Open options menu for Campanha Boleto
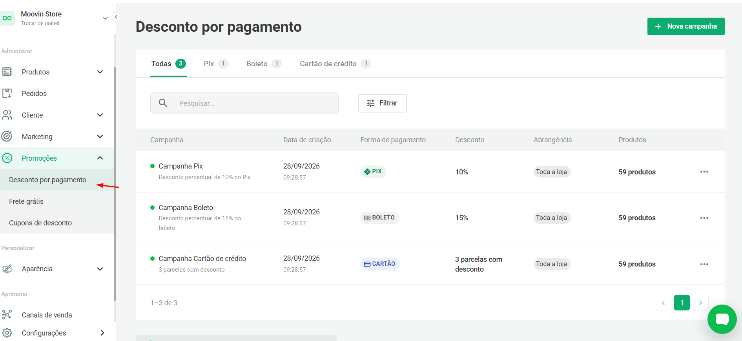742x341 pixels. pos(704,218)
